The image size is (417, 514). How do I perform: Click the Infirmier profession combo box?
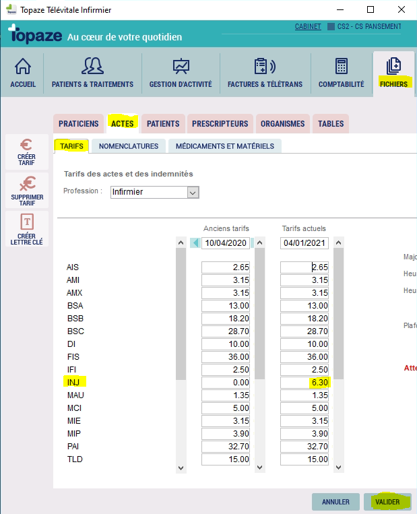point(155,193)
